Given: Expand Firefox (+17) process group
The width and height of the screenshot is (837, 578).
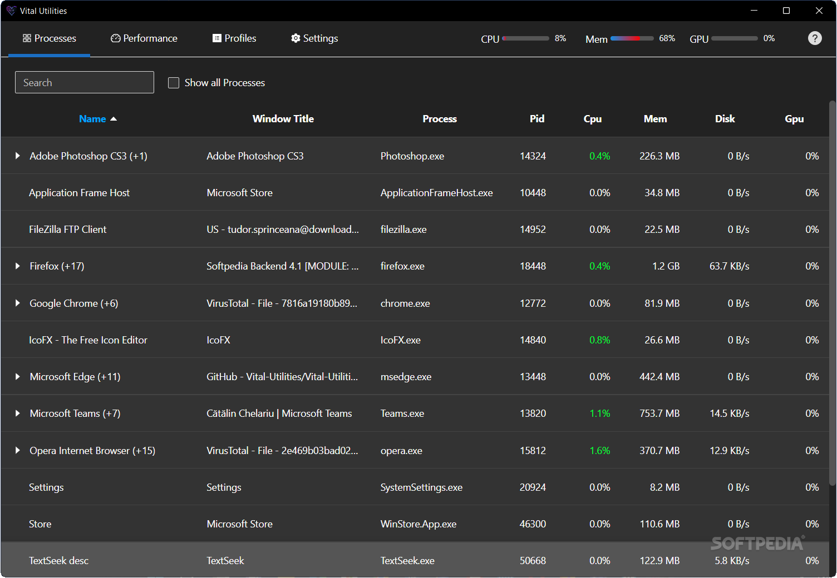Looking at the screenshot, I should [x=18, y=266].
